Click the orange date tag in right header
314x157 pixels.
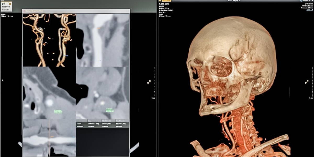[165, 1]
